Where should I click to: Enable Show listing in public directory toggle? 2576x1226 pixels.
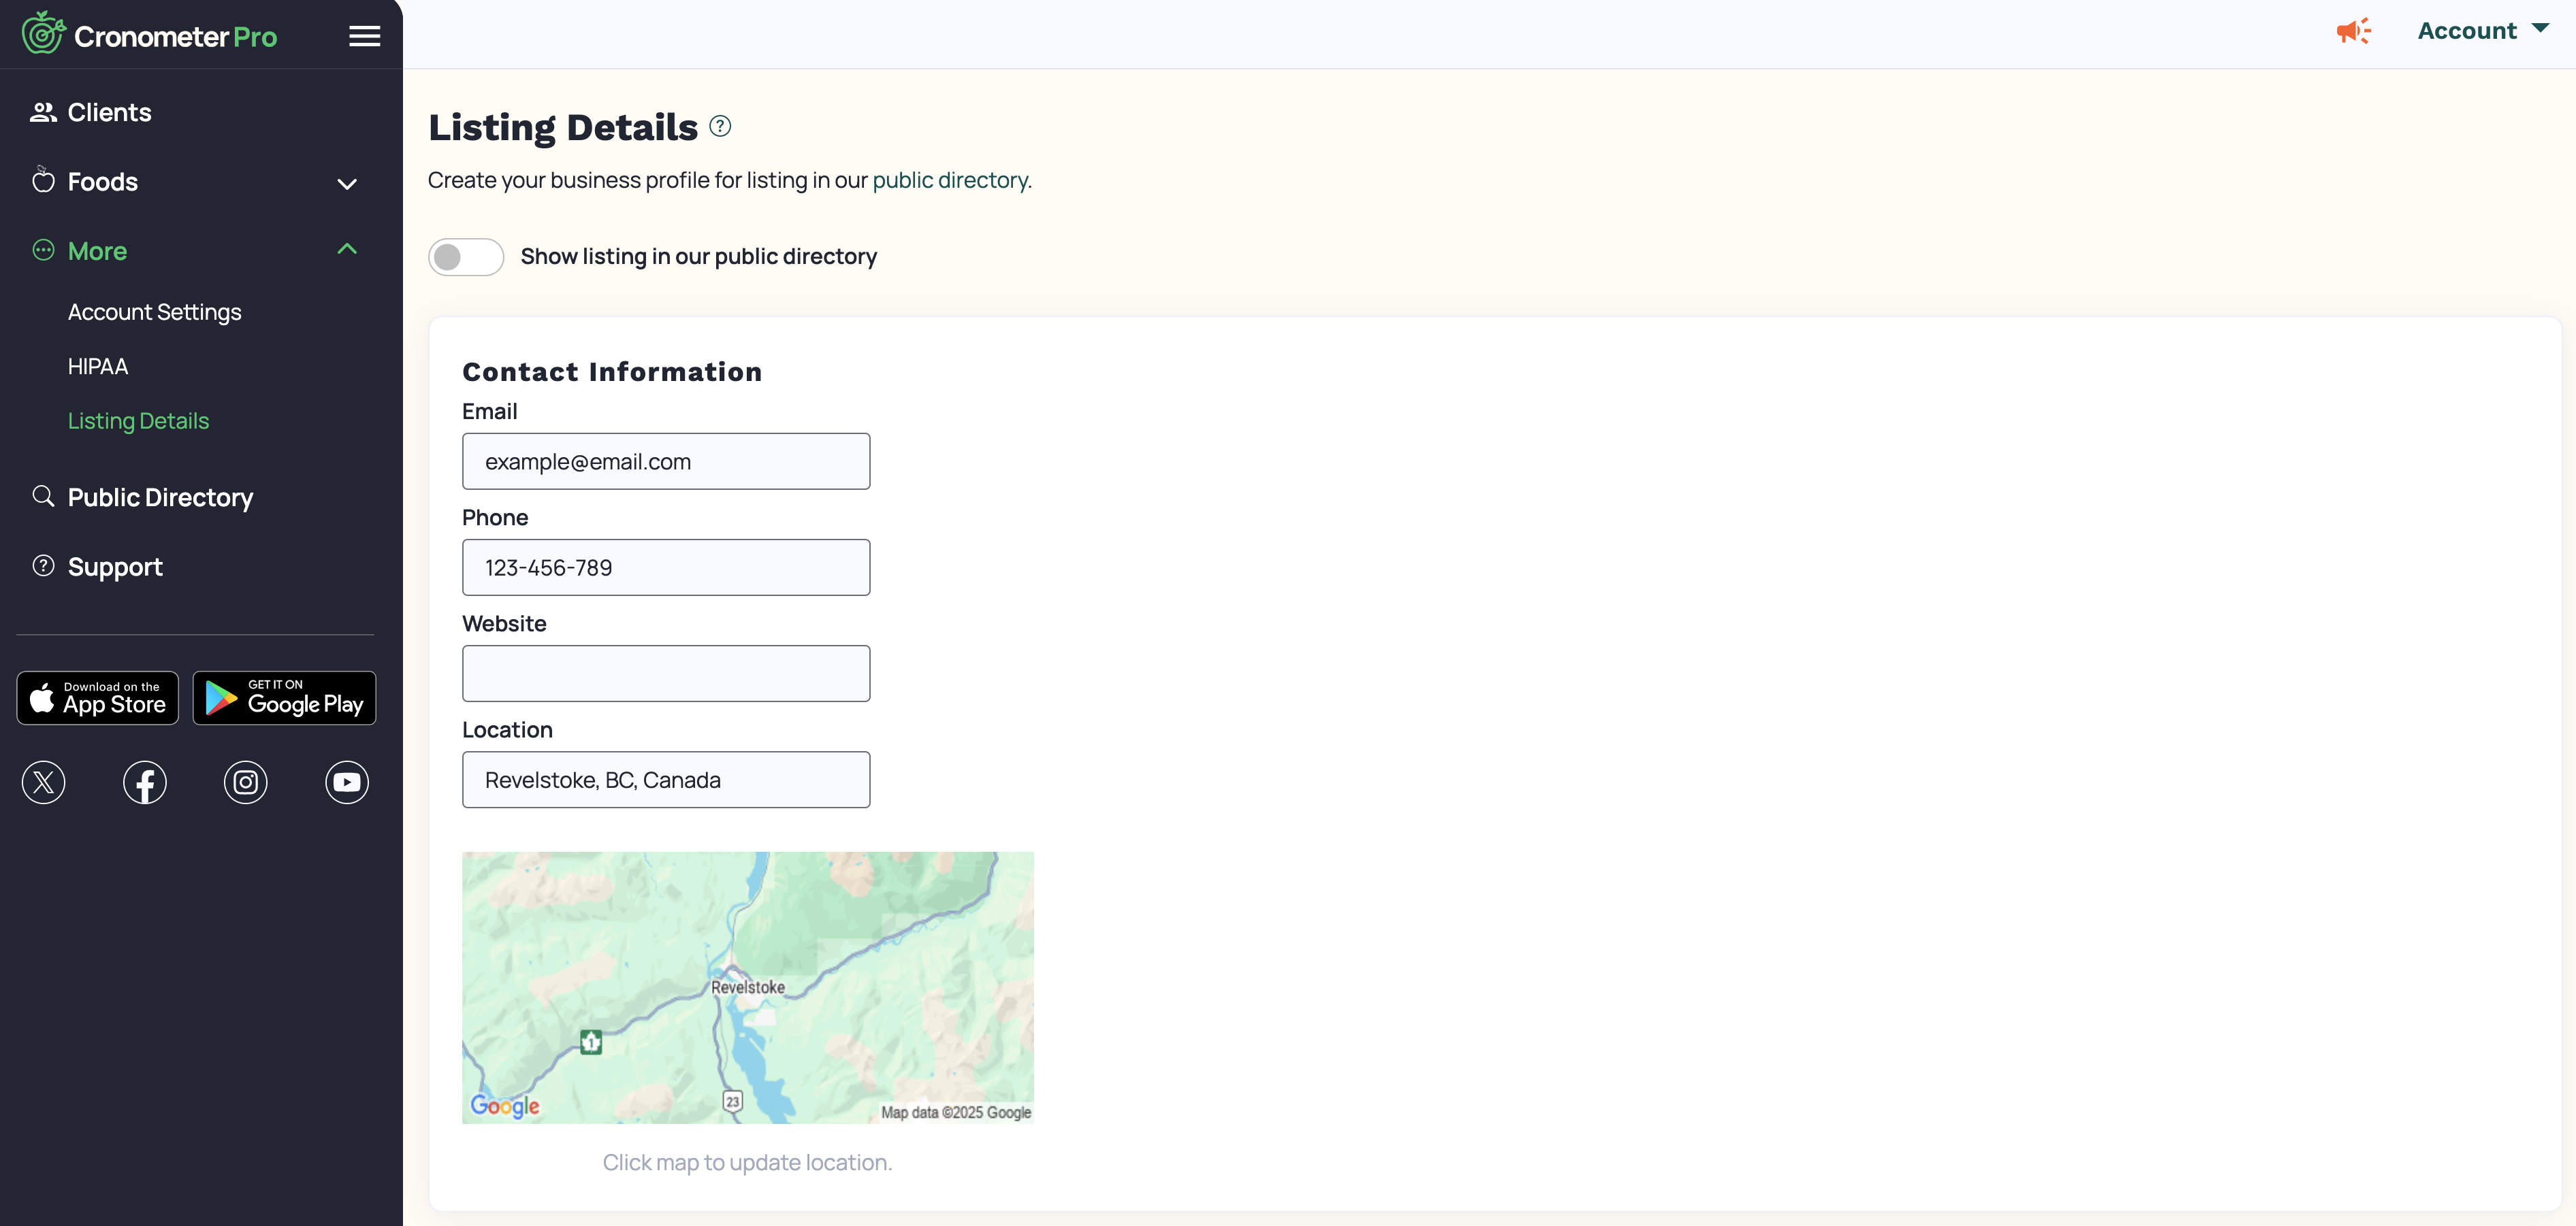(465, 256)
